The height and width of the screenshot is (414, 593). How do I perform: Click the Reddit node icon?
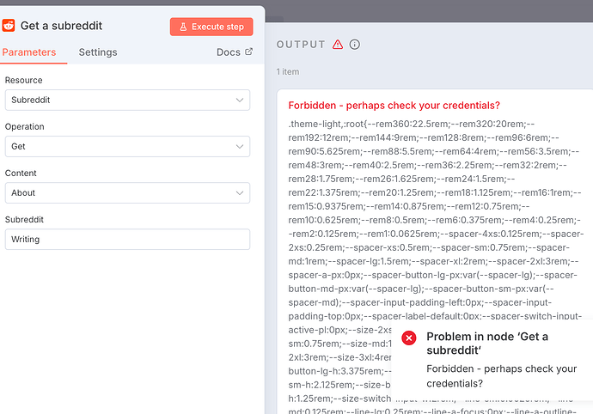point(9,26)
